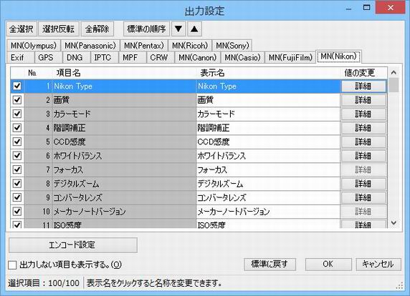
Task: Move selected item up with ▲ button
Action: (x=194, y=29)
